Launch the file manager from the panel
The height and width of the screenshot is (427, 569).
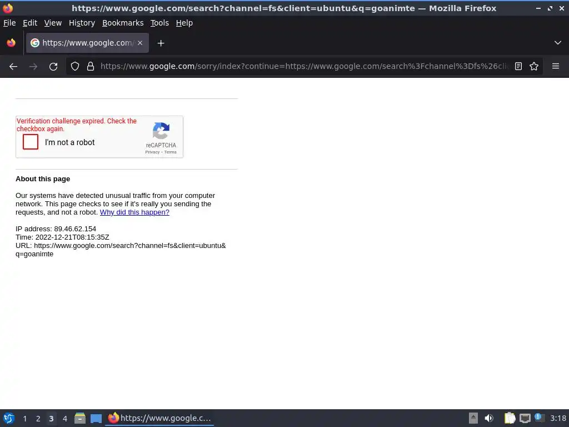point(80,418)
